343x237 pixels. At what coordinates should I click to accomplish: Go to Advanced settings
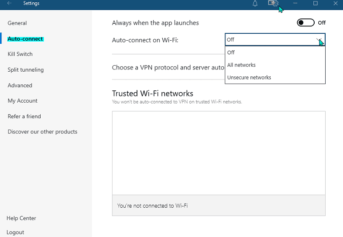(x=20, y=85)
